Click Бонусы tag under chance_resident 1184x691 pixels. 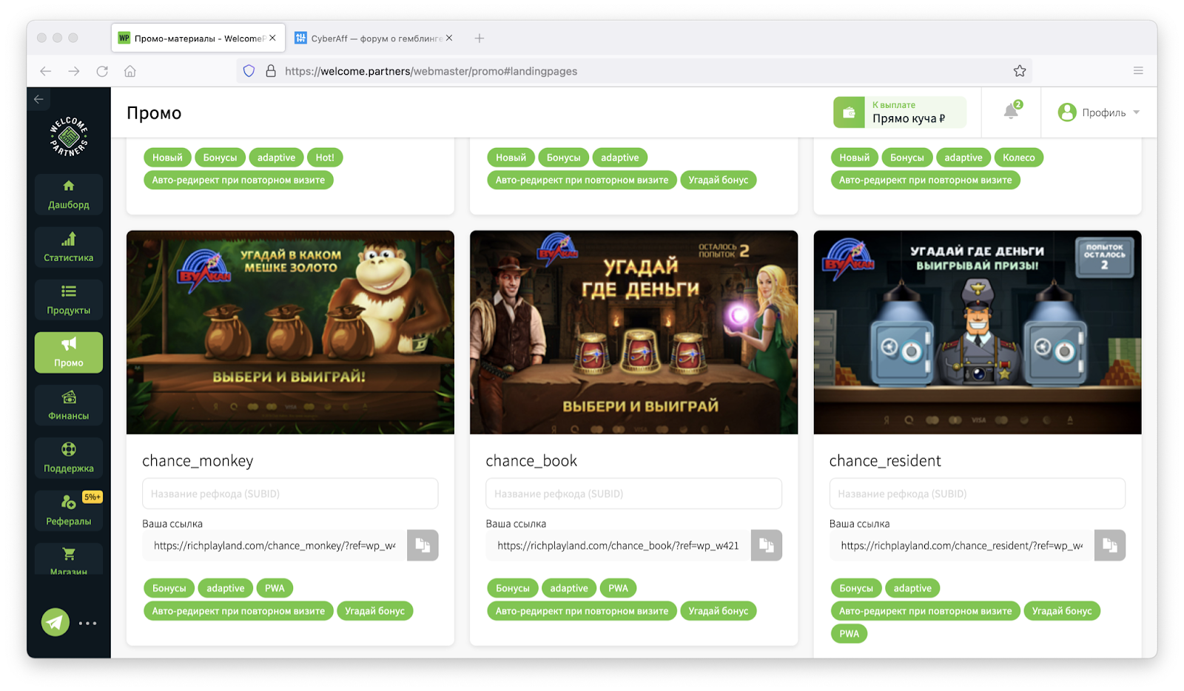856,588
